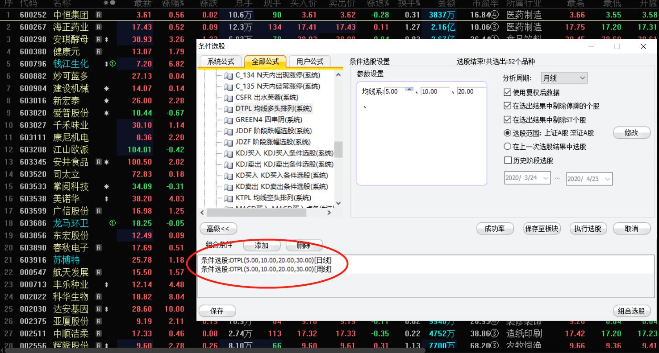Open the start date dropdown 2020/3/24
Image resolution: width=659 pixels, height=353 pixels.
point(545,178)
